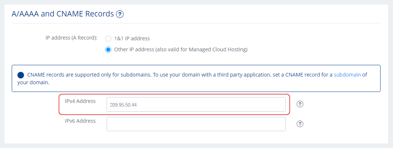This screenshot has width=393, height=148.
Task: Click the help icon next to IPv6 Address field
Action: pyautogui.click(x=300, y=124)
